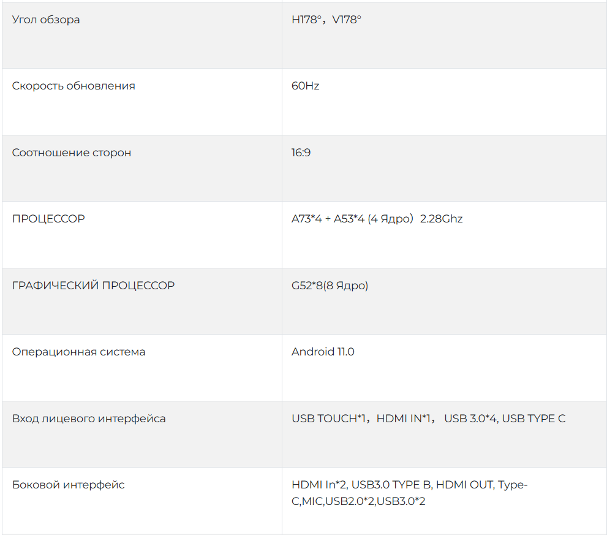Select the '16:9' aspect ratio value

(301, 153)
